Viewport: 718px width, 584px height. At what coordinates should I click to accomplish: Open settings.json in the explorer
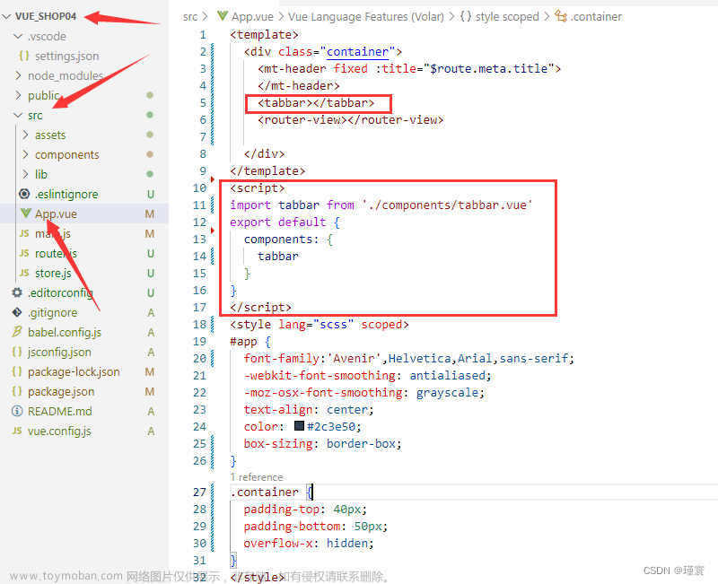[x=66, y=56]
